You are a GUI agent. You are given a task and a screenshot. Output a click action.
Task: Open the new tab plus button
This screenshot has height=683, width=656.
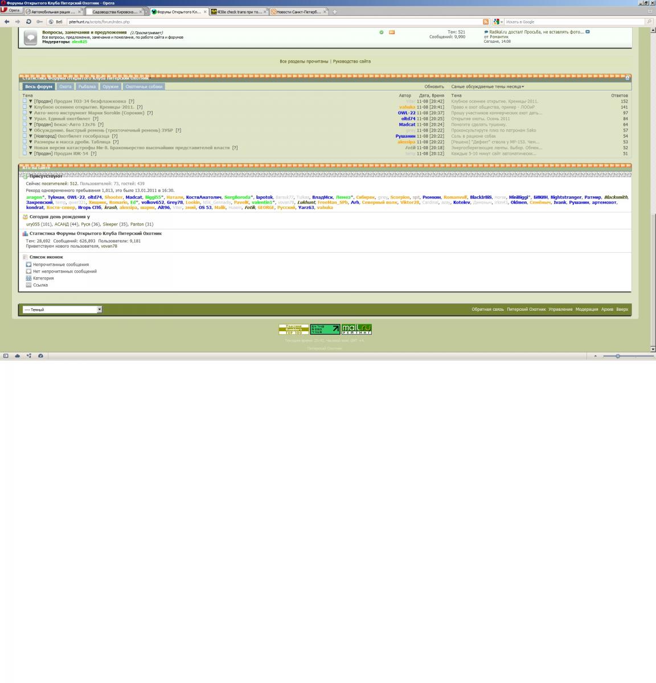334,11
